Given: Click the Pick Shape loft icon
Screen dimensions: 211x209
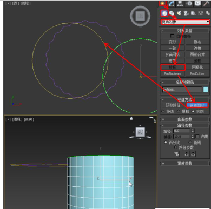Looking at the screenshot, I should point(176,154).
